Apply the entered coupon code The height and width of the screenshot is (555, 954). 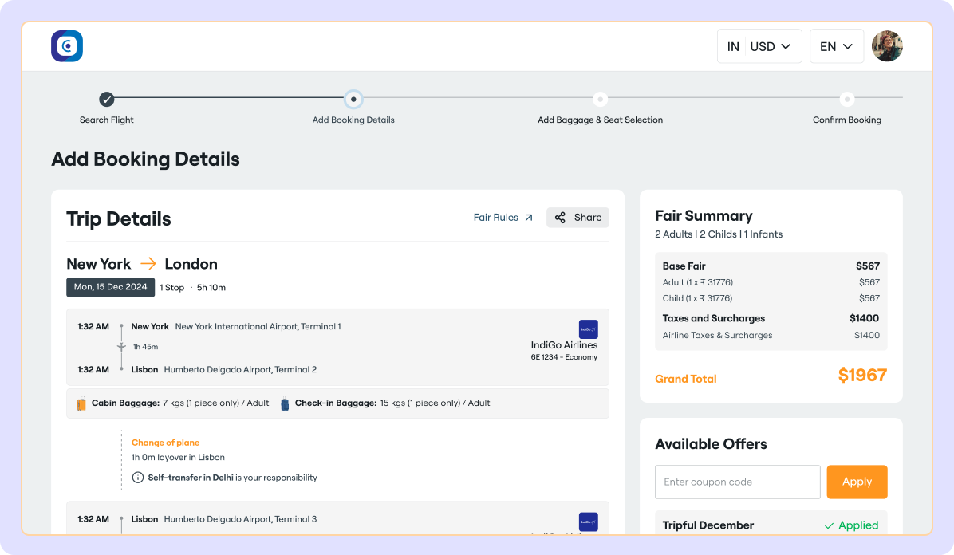[x=857, y=482]
